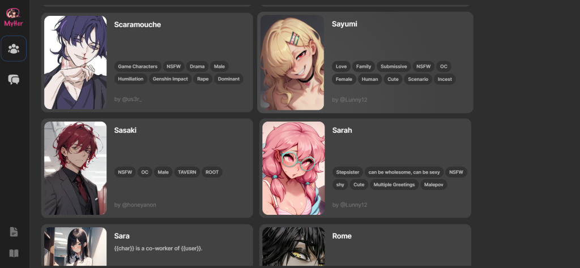This screenshot has width=580, height=268.
Task: Open Scaramouche's avatar image
Action: pyautogui.click(x=75, y=62)
